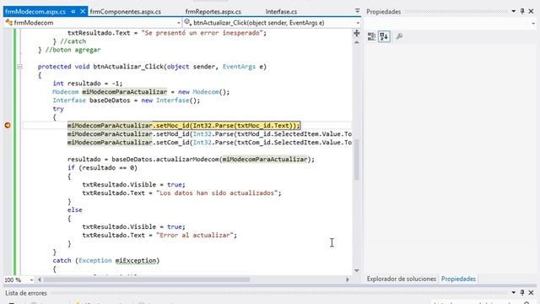
Task: Close the Propiedades panel
Action: (531, 11)
